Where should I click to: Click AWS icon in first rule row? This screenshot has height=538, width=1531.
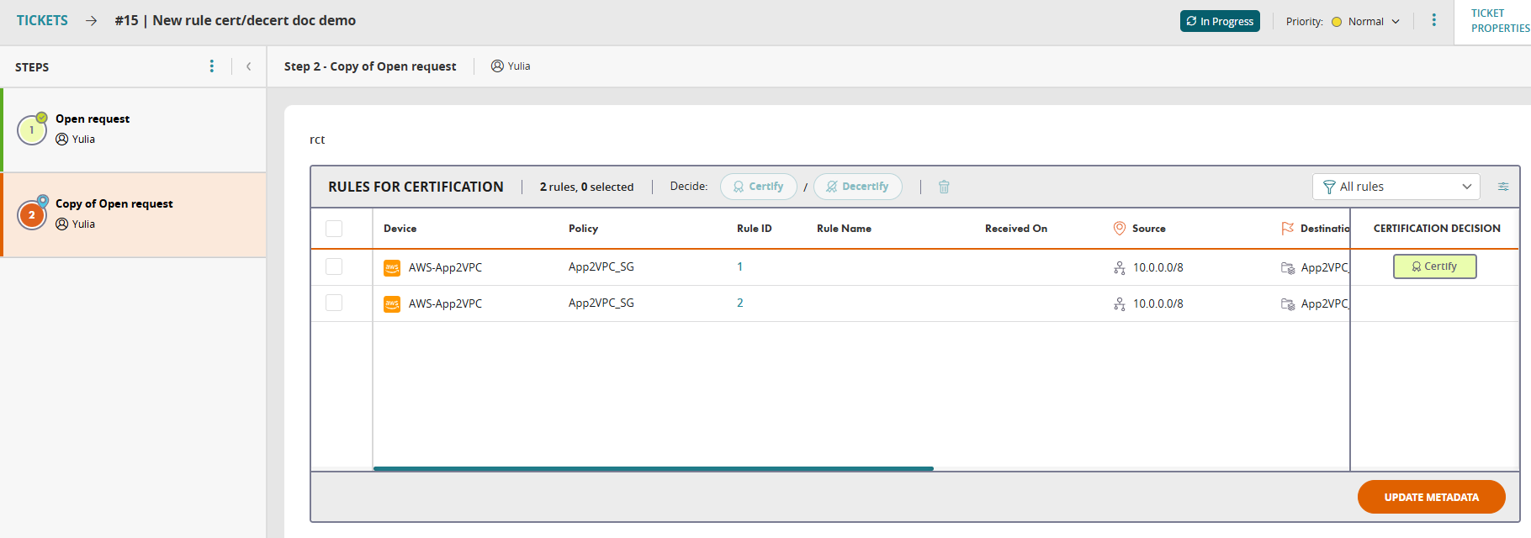tap(392, 268)
